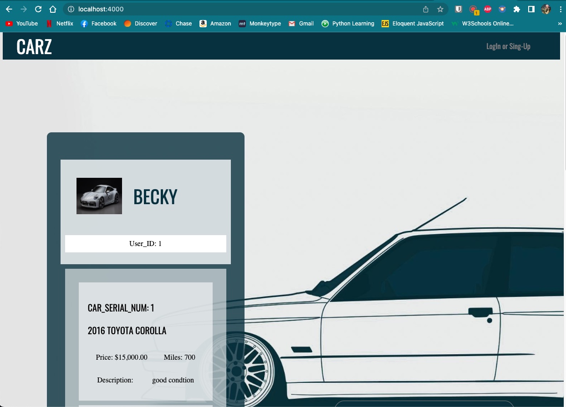
Task: Open the Chase bookmark
Action: (178, 24)
